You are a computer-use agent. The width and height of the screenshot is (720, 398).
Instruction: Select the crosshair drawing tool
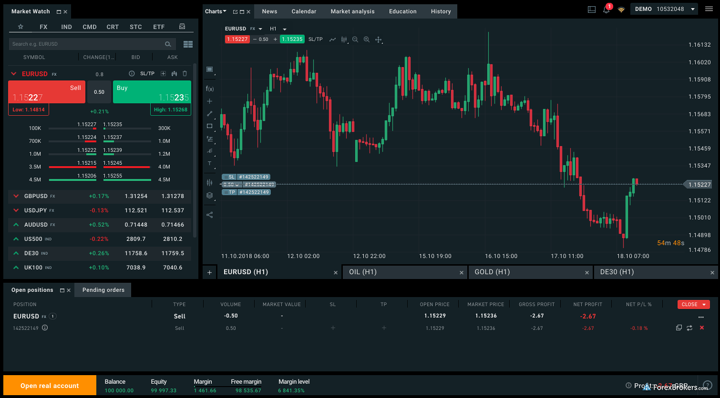click(210, 101)
